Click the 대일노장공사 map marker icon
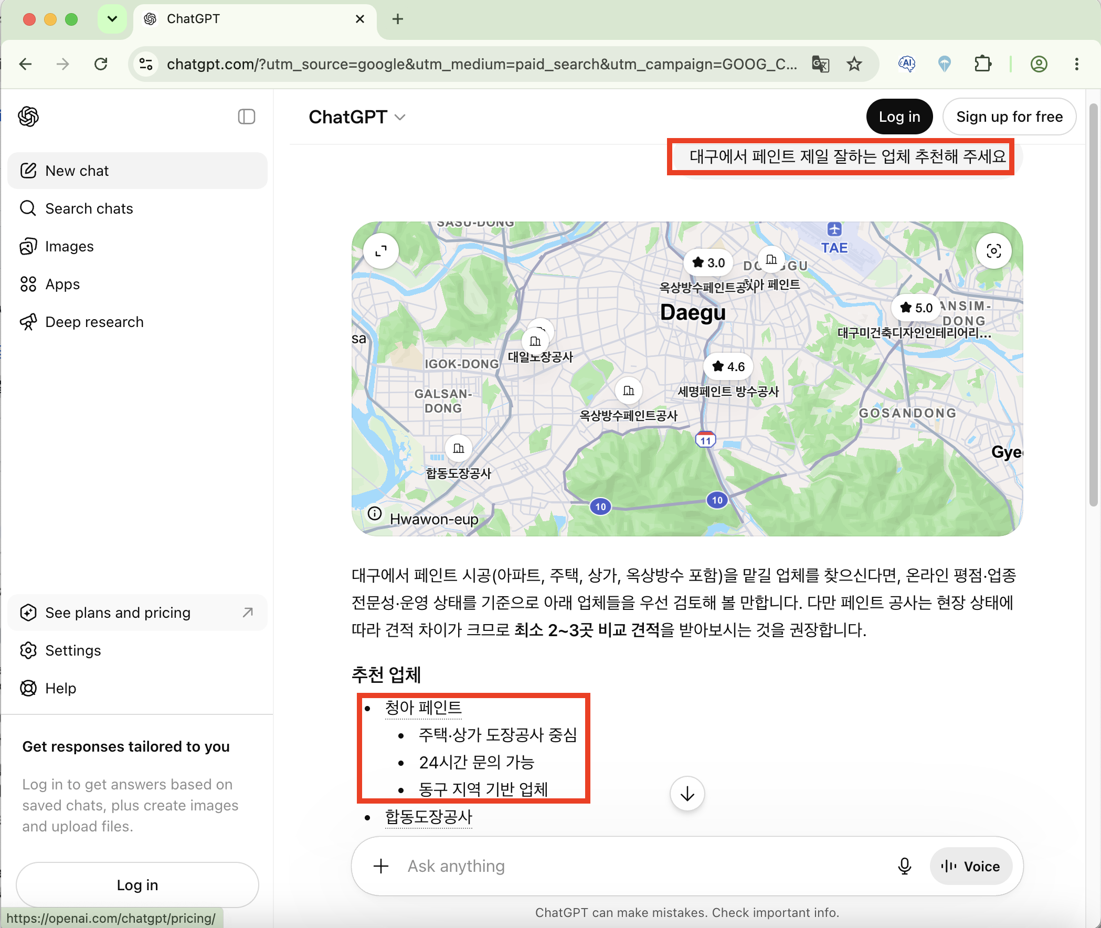The width and height of the screenshot is (1101, 928). (535, 341)
